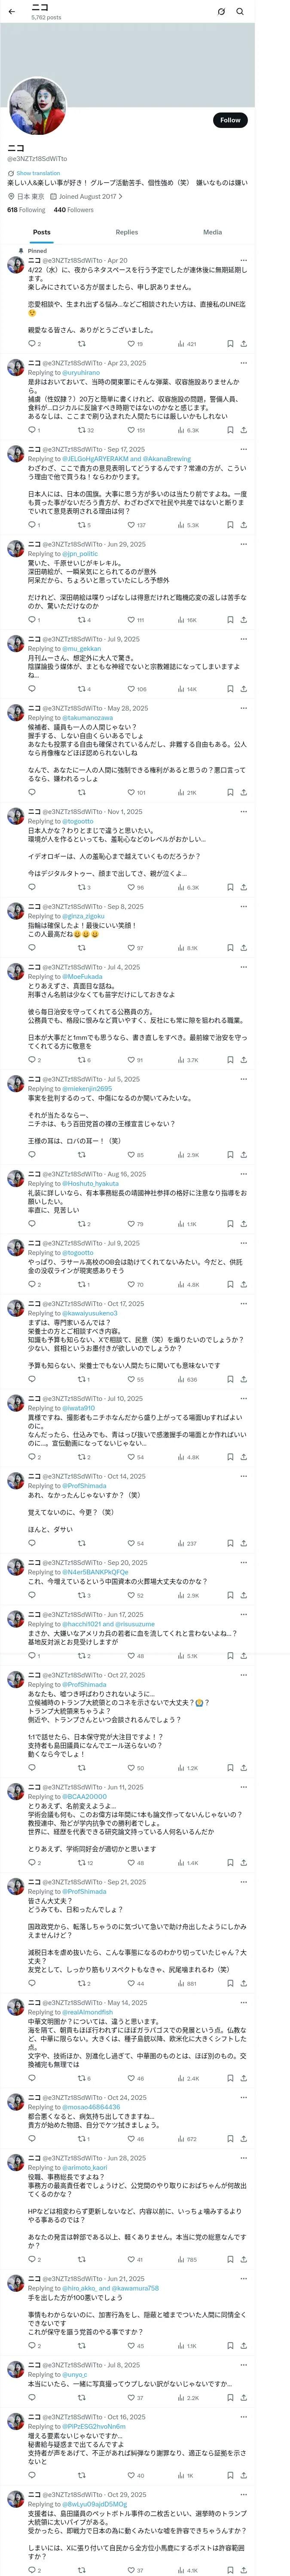Go back using the top-left arrow
290x2576 pixels.
pyautogui.click(x=12, y=11)
